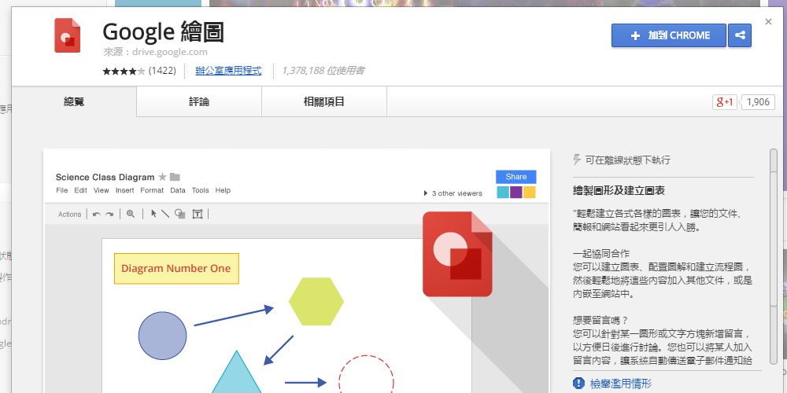Click the yellow-green hexagon shape
Screen dimensions: 787x393
click(x=316, y=302)
